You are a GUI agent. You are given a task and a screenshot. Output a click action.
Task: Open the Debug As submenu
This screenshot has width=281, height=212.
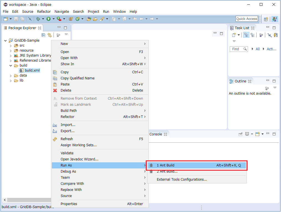point(100,171)
